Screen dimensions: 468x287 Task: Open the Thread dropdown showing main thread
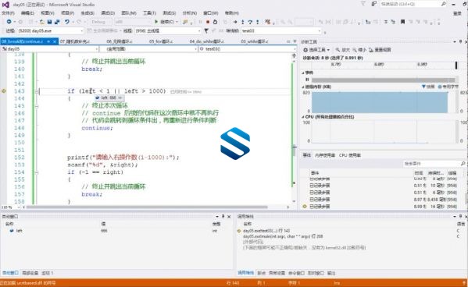(168, 30)
